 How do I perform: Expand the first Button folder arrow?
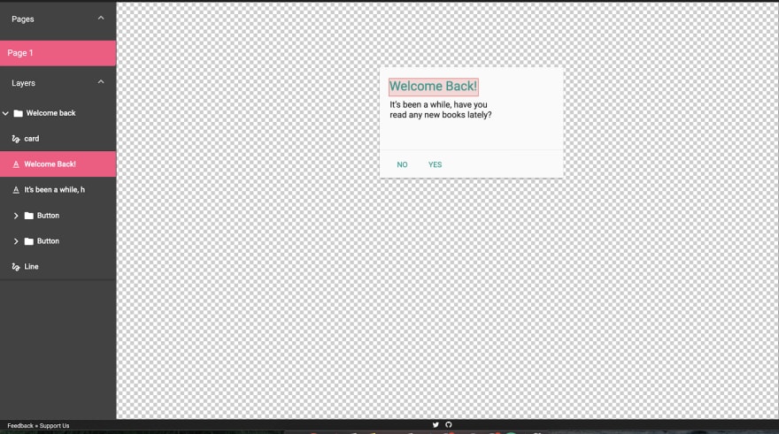point(16,216)
